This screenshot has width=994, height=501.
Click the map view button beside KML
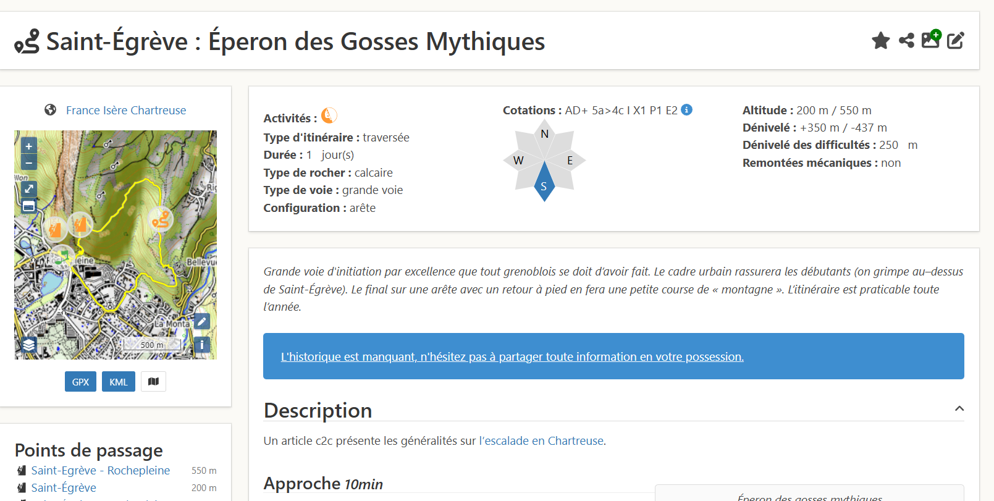pyautogui.click(x=153, y=382)
